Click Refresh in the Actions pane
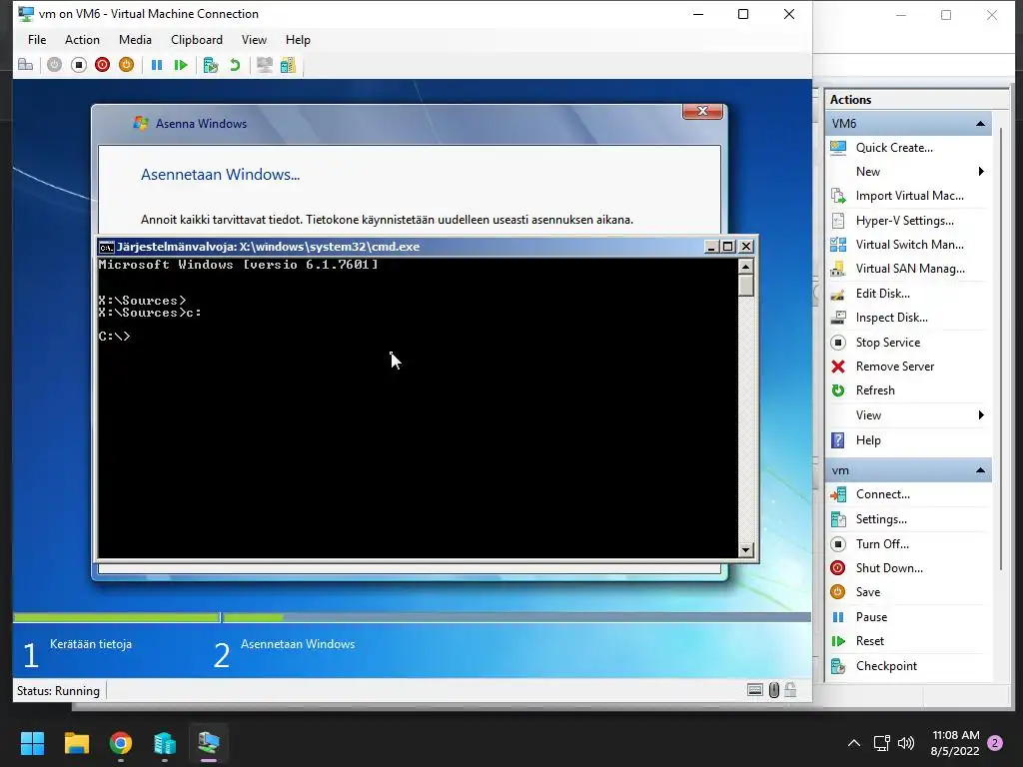Viewport: 1023px width, 767px height. click(875, 390)
